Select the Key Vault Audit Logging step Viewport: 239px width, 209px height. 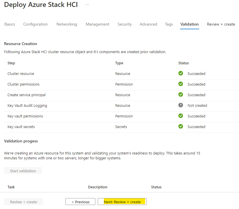(27, 106)
